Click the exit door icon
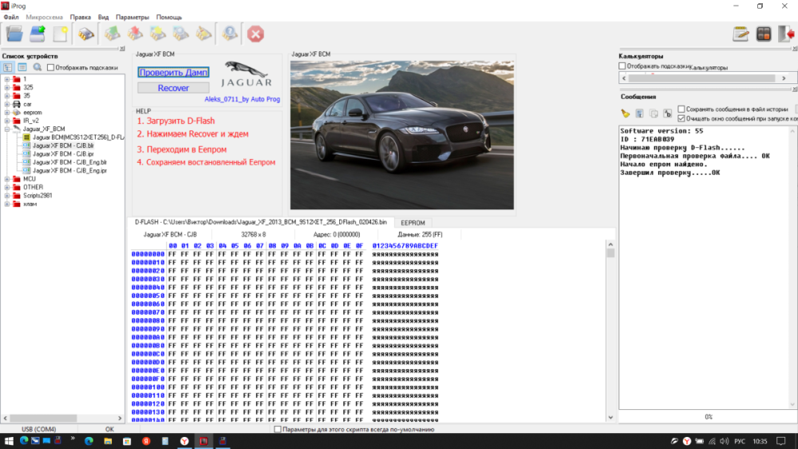 coord(788,34)
